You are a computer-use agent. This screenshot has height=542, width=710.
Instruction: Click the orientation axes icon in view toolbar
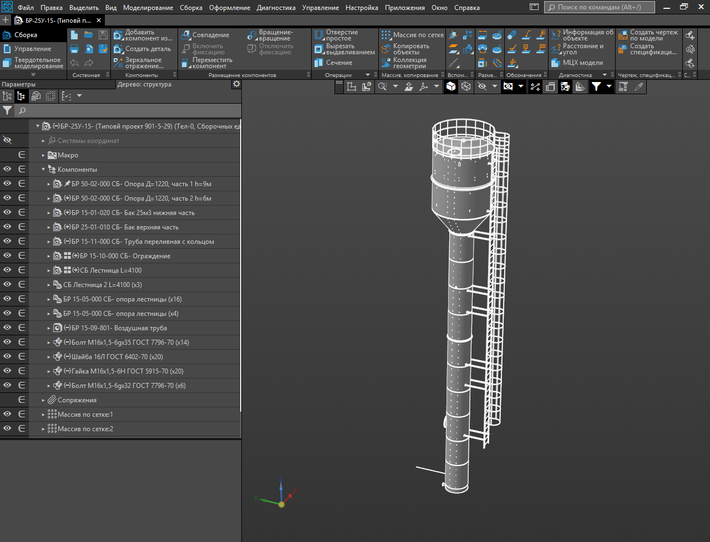(x=424, y=86)
